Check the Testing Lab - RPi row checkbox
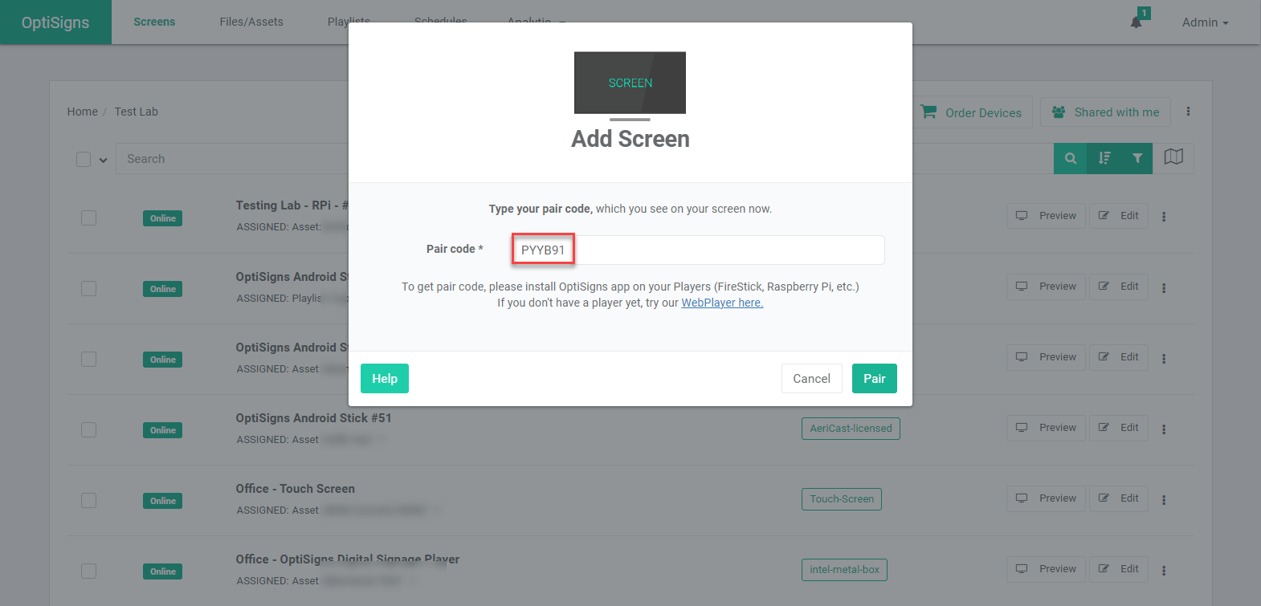Image resolution: width=1261 pixels, height=606 pixels. (x=88, y=218)
